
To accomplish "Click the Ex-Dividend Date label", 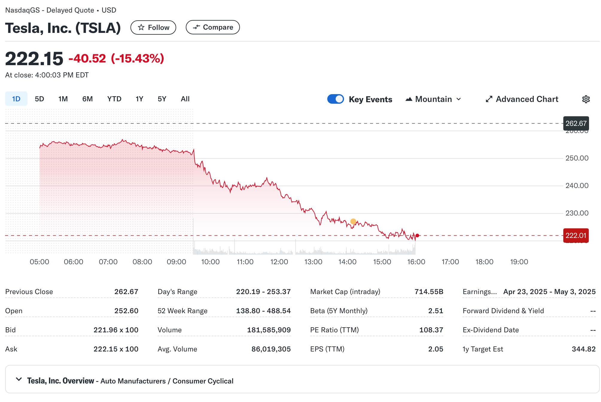I will 491,330.
